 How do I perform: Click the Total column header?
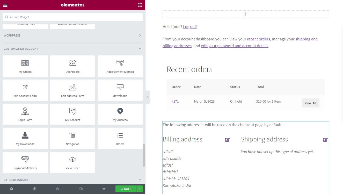point(260,87)
